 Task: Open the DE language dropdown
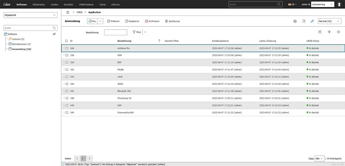pyautogui.click(x=293, y=4)
